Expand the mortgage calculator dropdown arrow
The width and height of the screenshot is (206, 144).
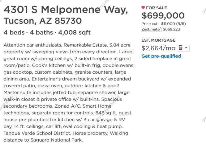[x=186, y=48]
